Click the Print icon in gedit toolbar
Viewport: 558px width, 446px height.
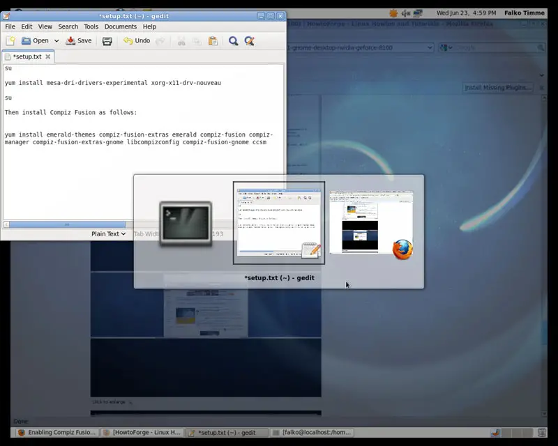pos(107,41)
